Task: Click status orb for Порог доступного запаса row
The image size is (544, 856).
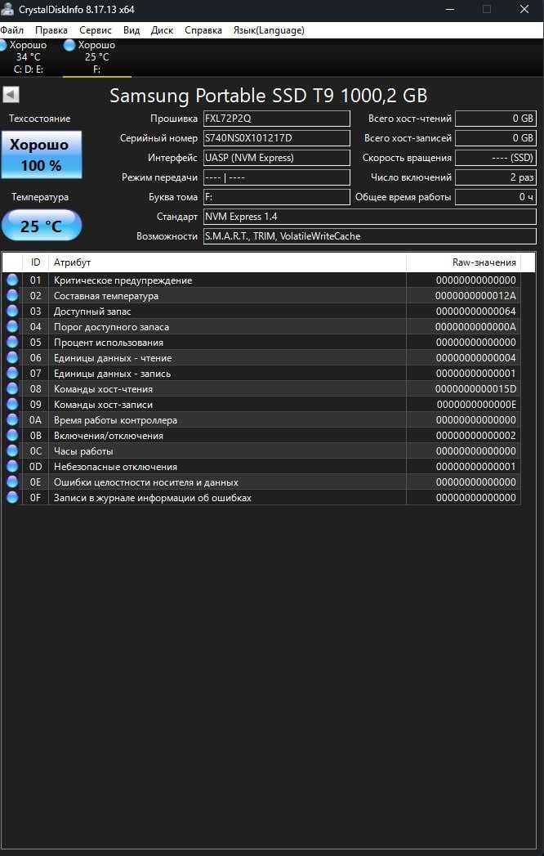Action: tap(12, 327)
